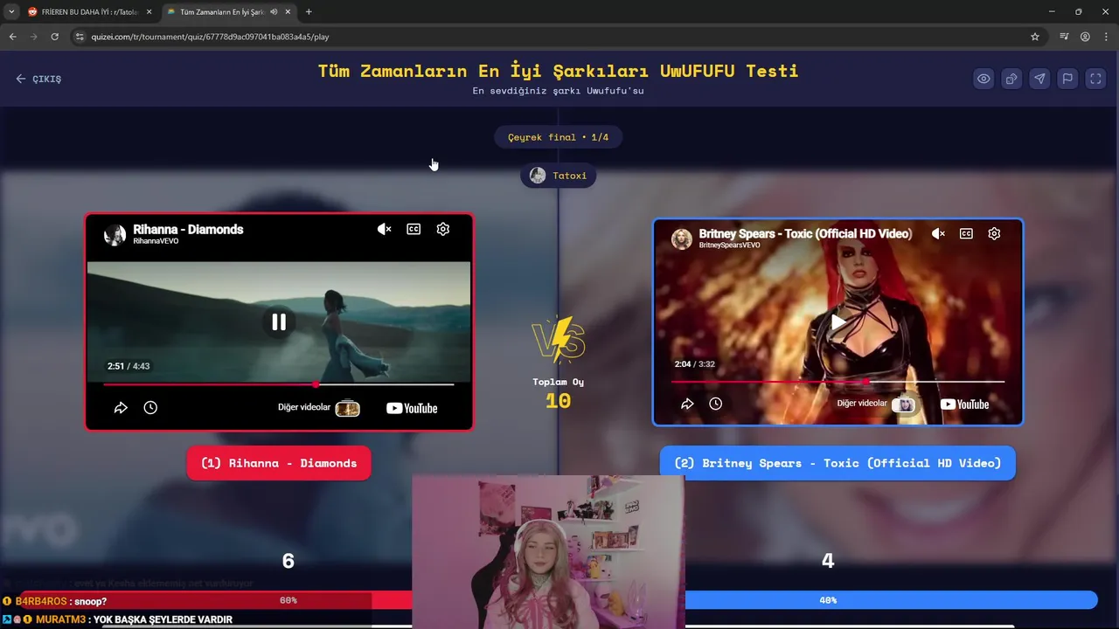
Task: Unmute the Britney Spears Toxic video
Action: click(937, 233)
